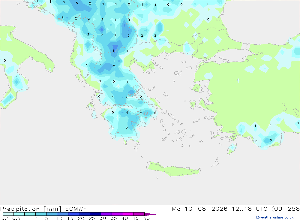Pick the 40–45 mm pink legend cell
Image resolution: width=300 pixels, height=220 pixels.
click(128, 214)
